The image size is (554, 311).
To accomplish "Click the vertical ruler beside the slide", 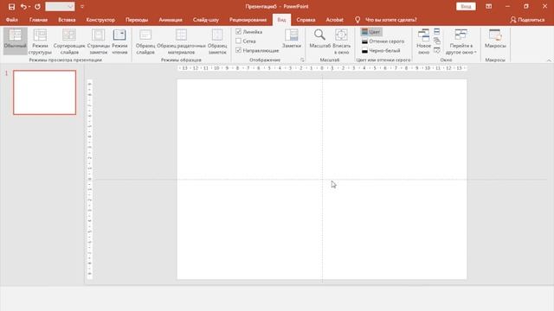I will pyautogui.click(x=90, y=179).
